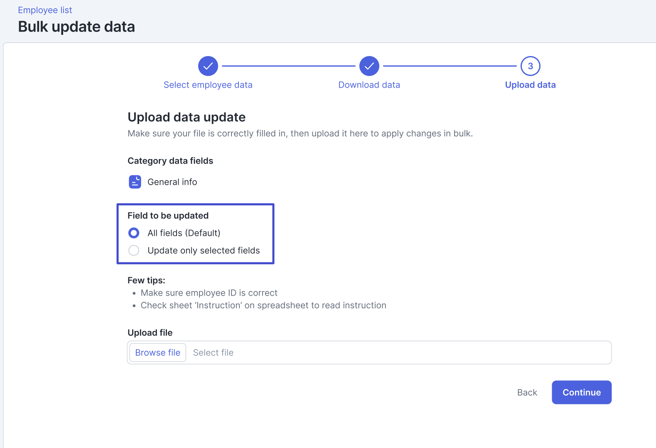Go back to Employee list breadcrumb
The height and width of the screenshot is (448, 656).
(x=45, y=10)
